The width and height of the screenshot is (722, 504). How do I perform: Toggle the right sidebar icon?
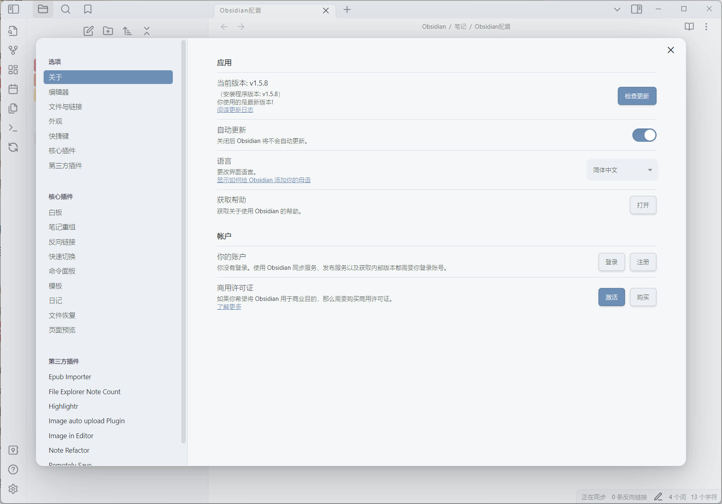pyautogui.click(x=637, y=9)
